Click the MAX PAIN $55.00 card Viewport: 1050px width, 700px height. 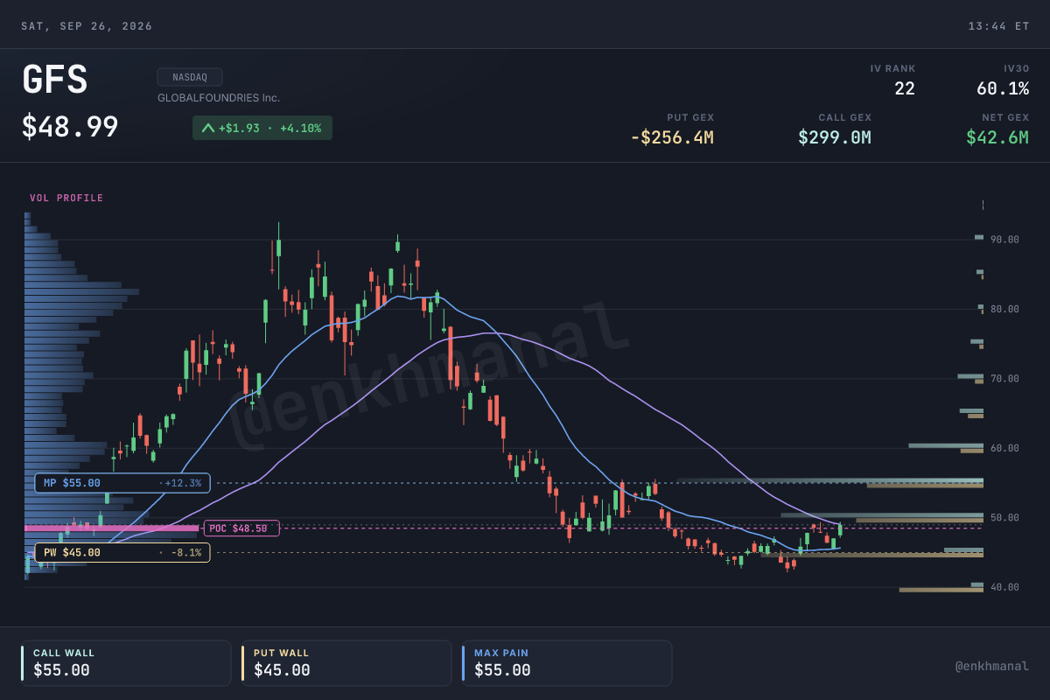tap(567, 663)
